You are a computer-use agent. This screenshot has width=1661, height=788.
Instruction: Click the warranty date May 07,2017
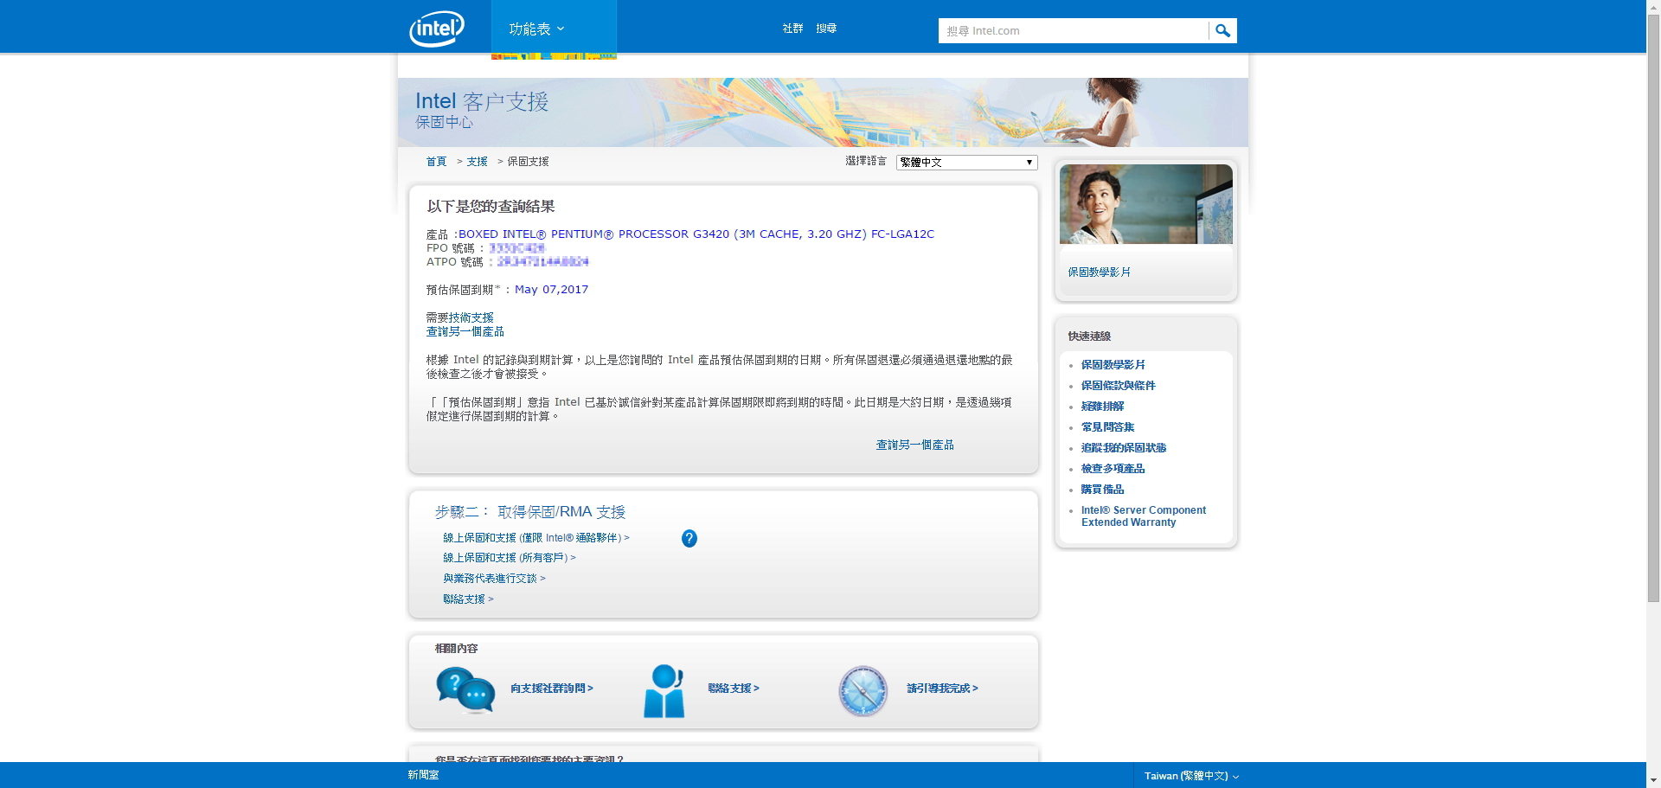[x=551, y=290]
